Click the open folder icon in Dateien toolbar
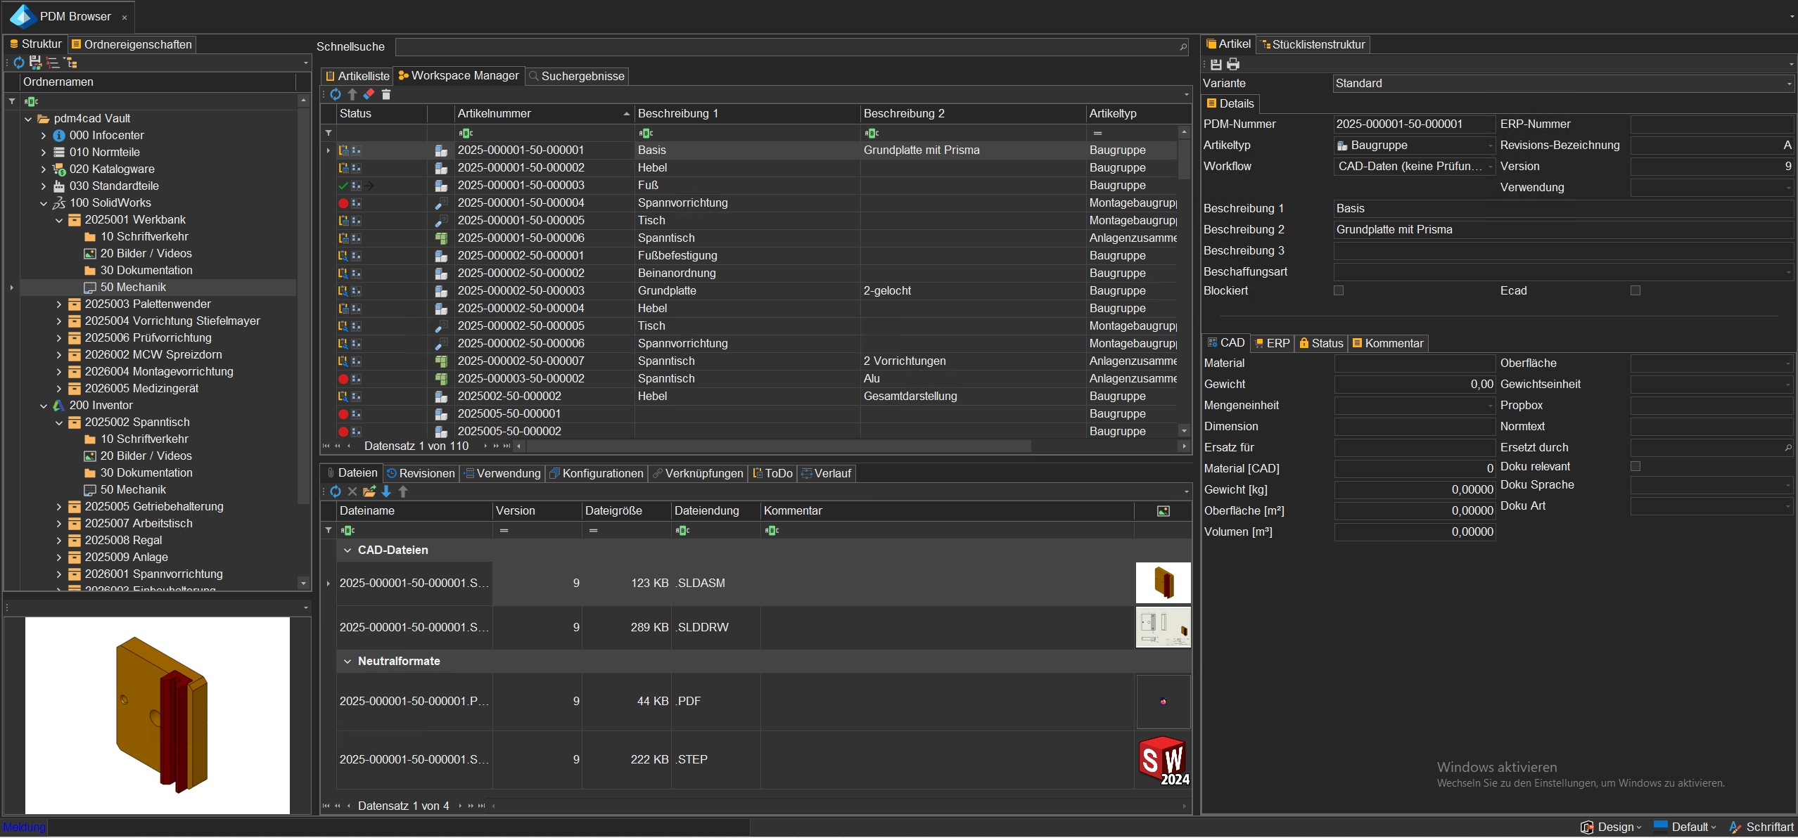Image resolution: width=1798 pixels, height=838 pixels. click(369, 491)
